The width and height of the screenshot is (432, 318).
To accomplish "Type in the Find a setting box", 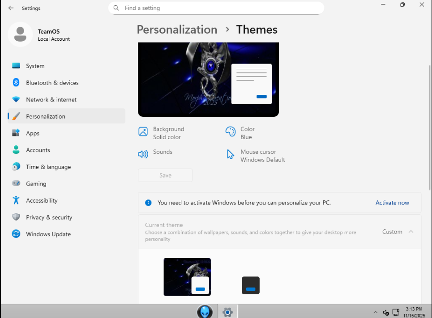I will 219,8.
